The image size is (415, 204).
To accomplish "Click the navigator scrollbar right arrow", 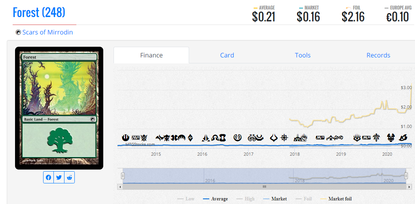I will tap(409, 187).
